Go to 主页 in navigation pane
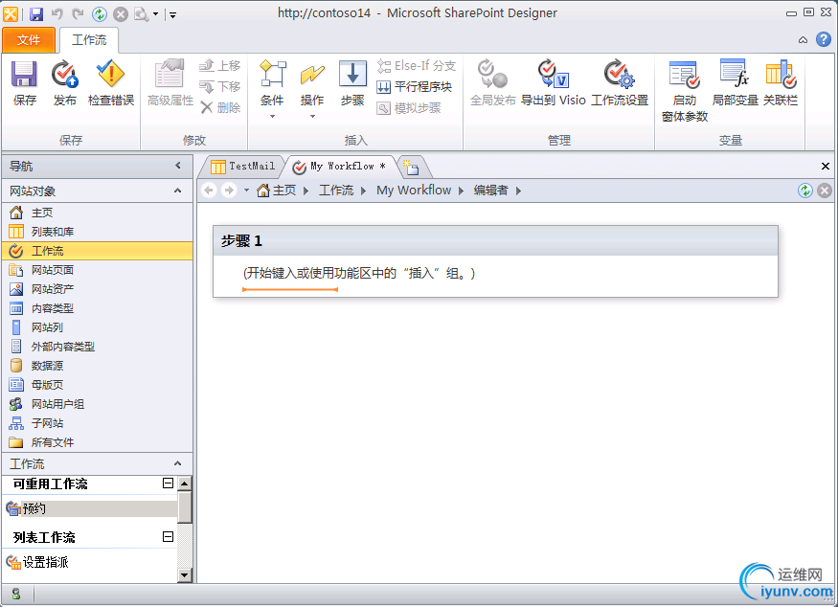 pyautogui.click(x=98, y=213)
